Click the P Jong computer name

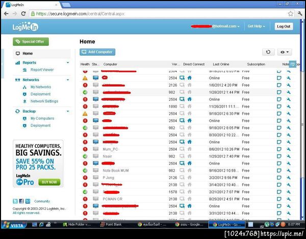[x=108, y=177]
